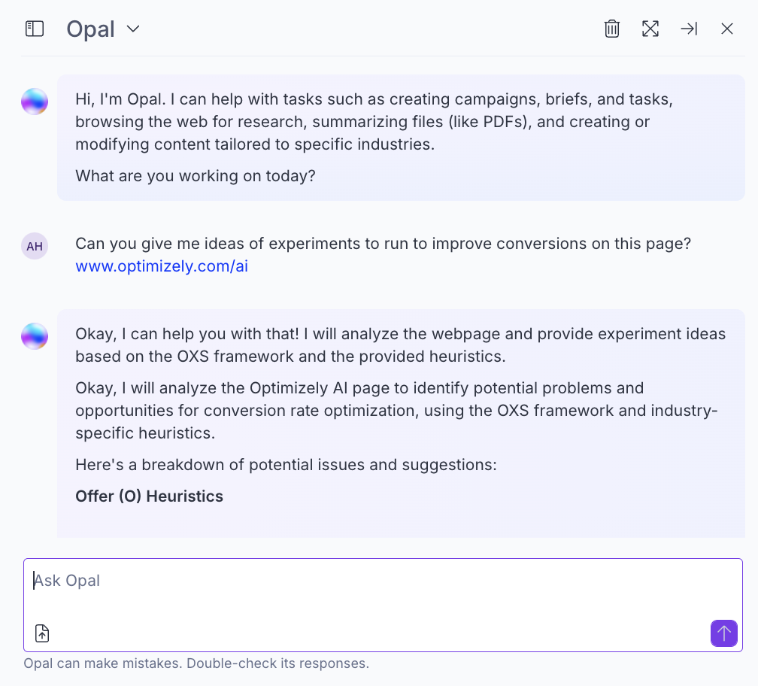Send the message with the purple arrow
This screenshot has width=758, height=686.
pyautogui.click(x=723, y=633)
